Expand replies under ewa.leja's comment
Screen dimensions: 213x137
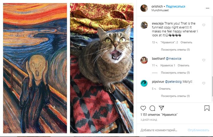[x=175, y=49]
